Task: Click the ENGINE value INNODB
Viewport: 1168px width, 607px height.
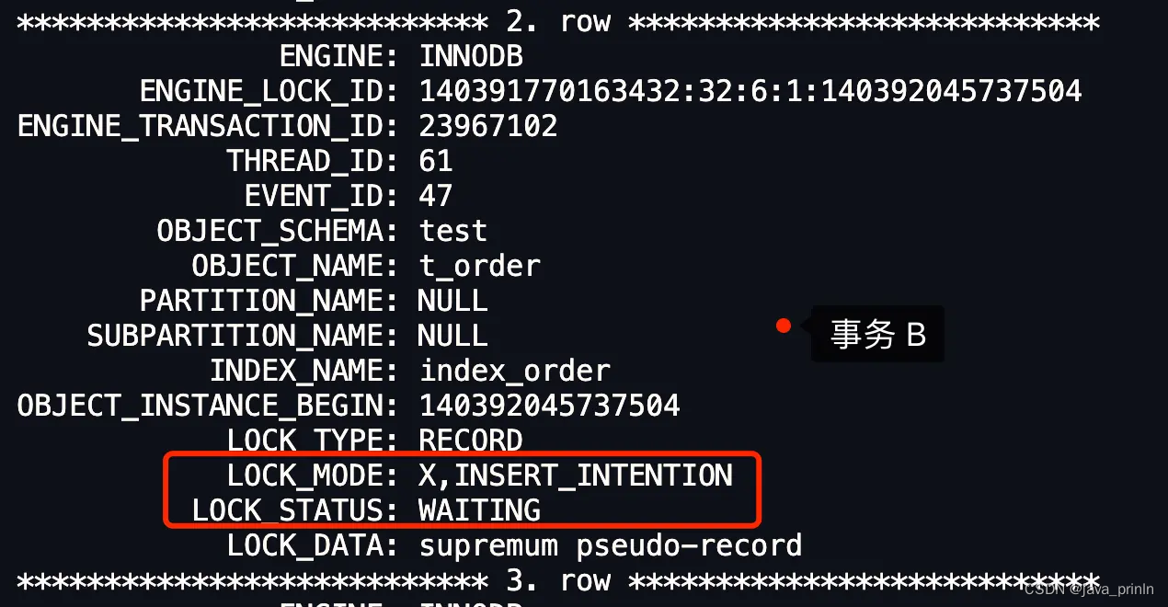Action: (471, 56)
